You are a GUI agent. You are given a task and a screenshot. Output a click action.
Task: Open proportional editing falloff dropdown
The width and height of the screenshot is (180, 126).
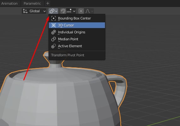pyautogui.click(x=89, y=11)
